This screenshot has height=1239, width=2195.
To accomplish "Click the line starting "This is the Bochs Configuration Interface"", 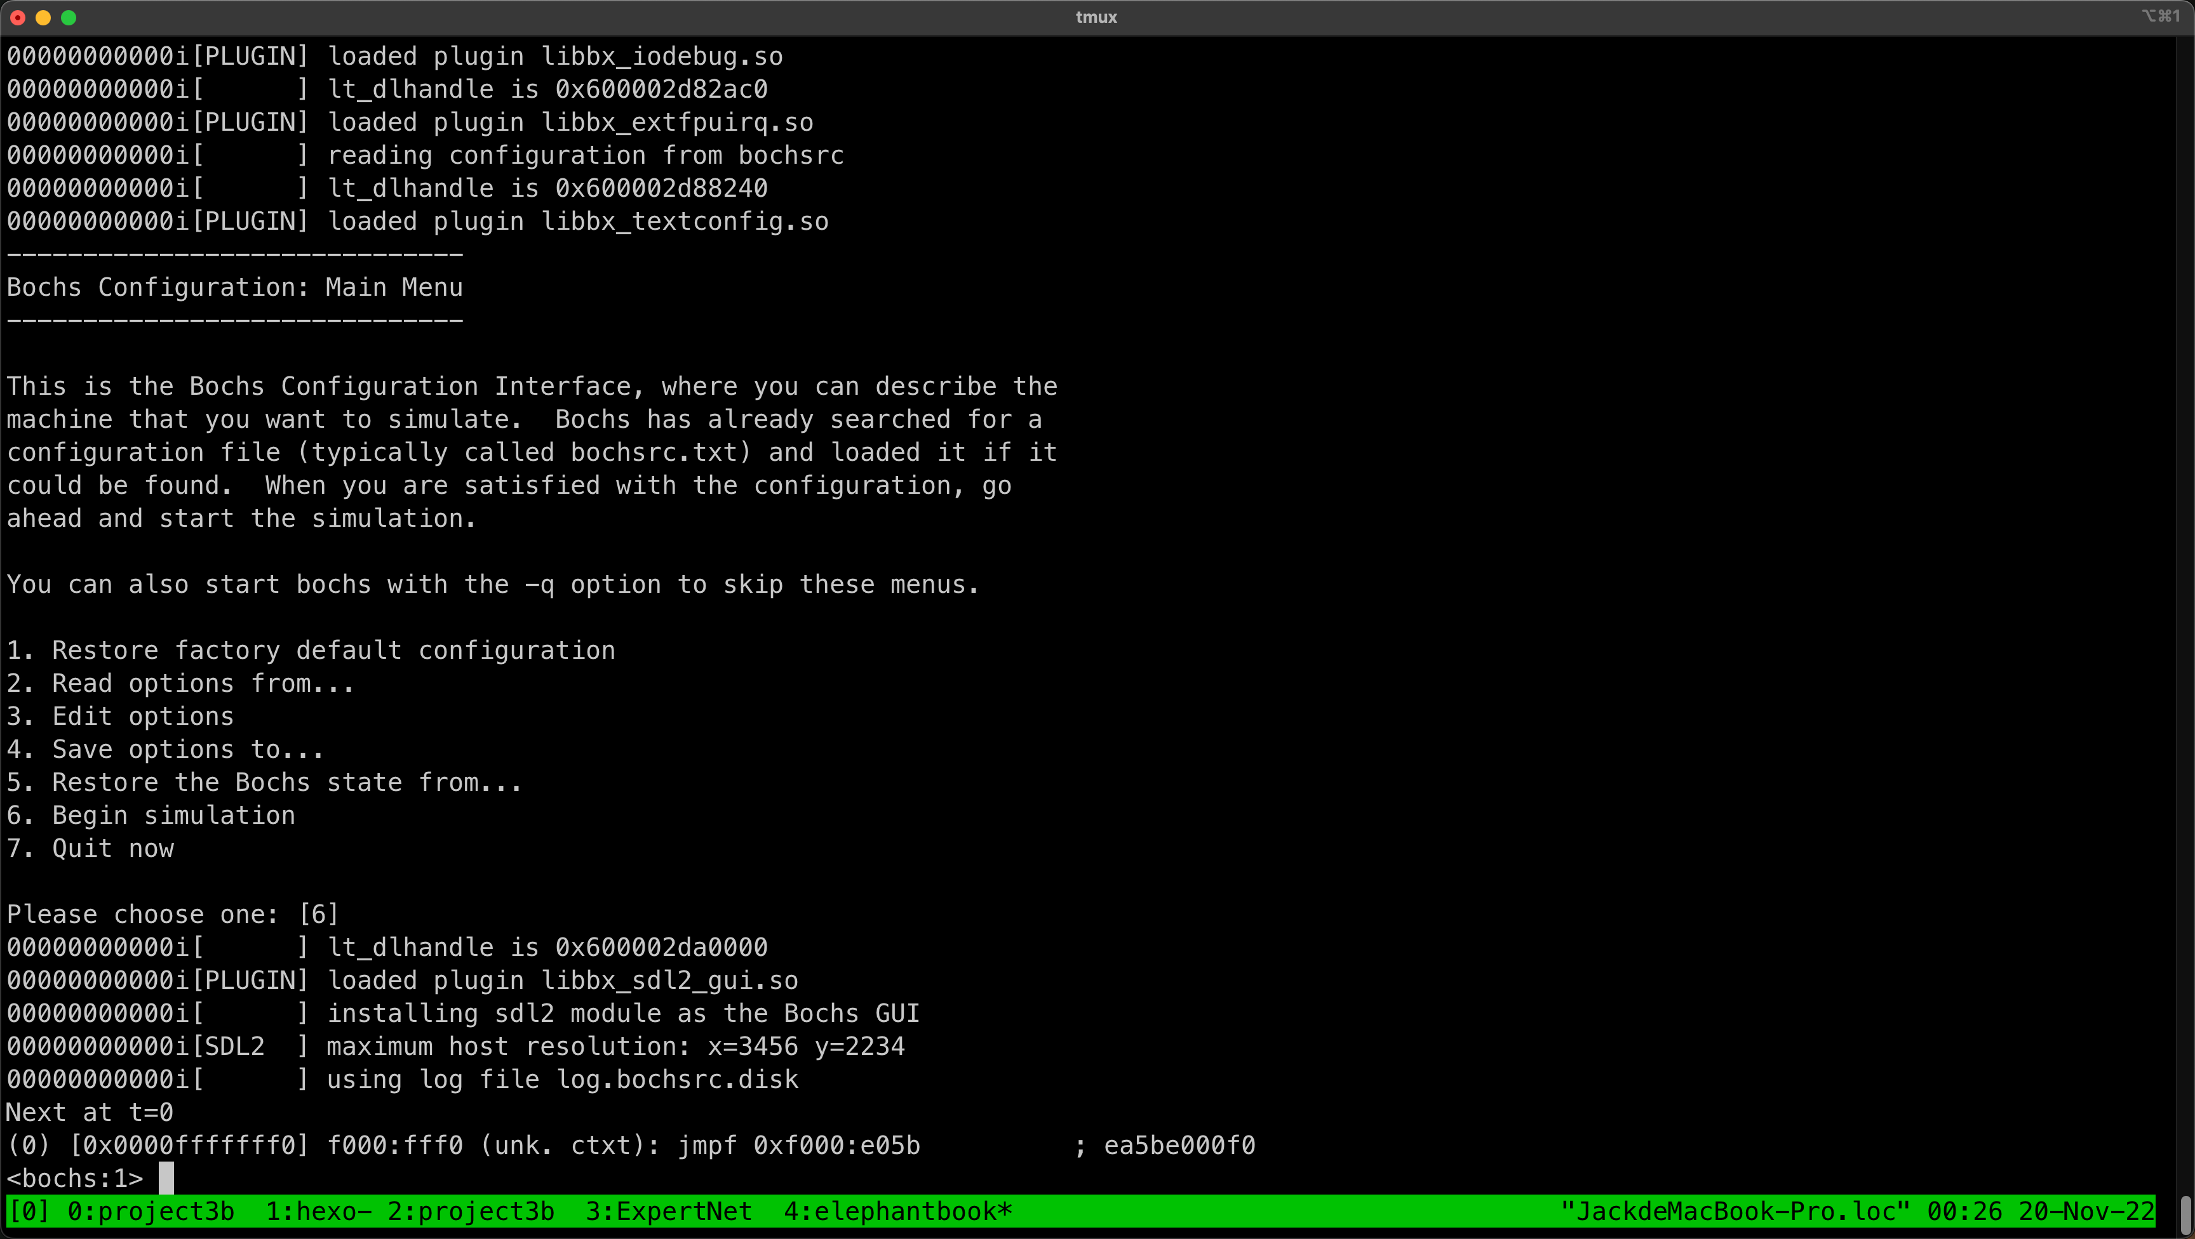I will [532, 387].
